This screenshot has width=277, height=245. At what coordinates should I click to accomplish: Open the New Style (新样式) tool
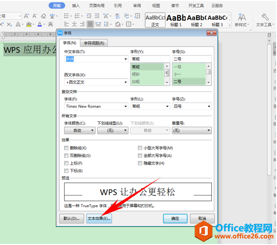point(242,20)
